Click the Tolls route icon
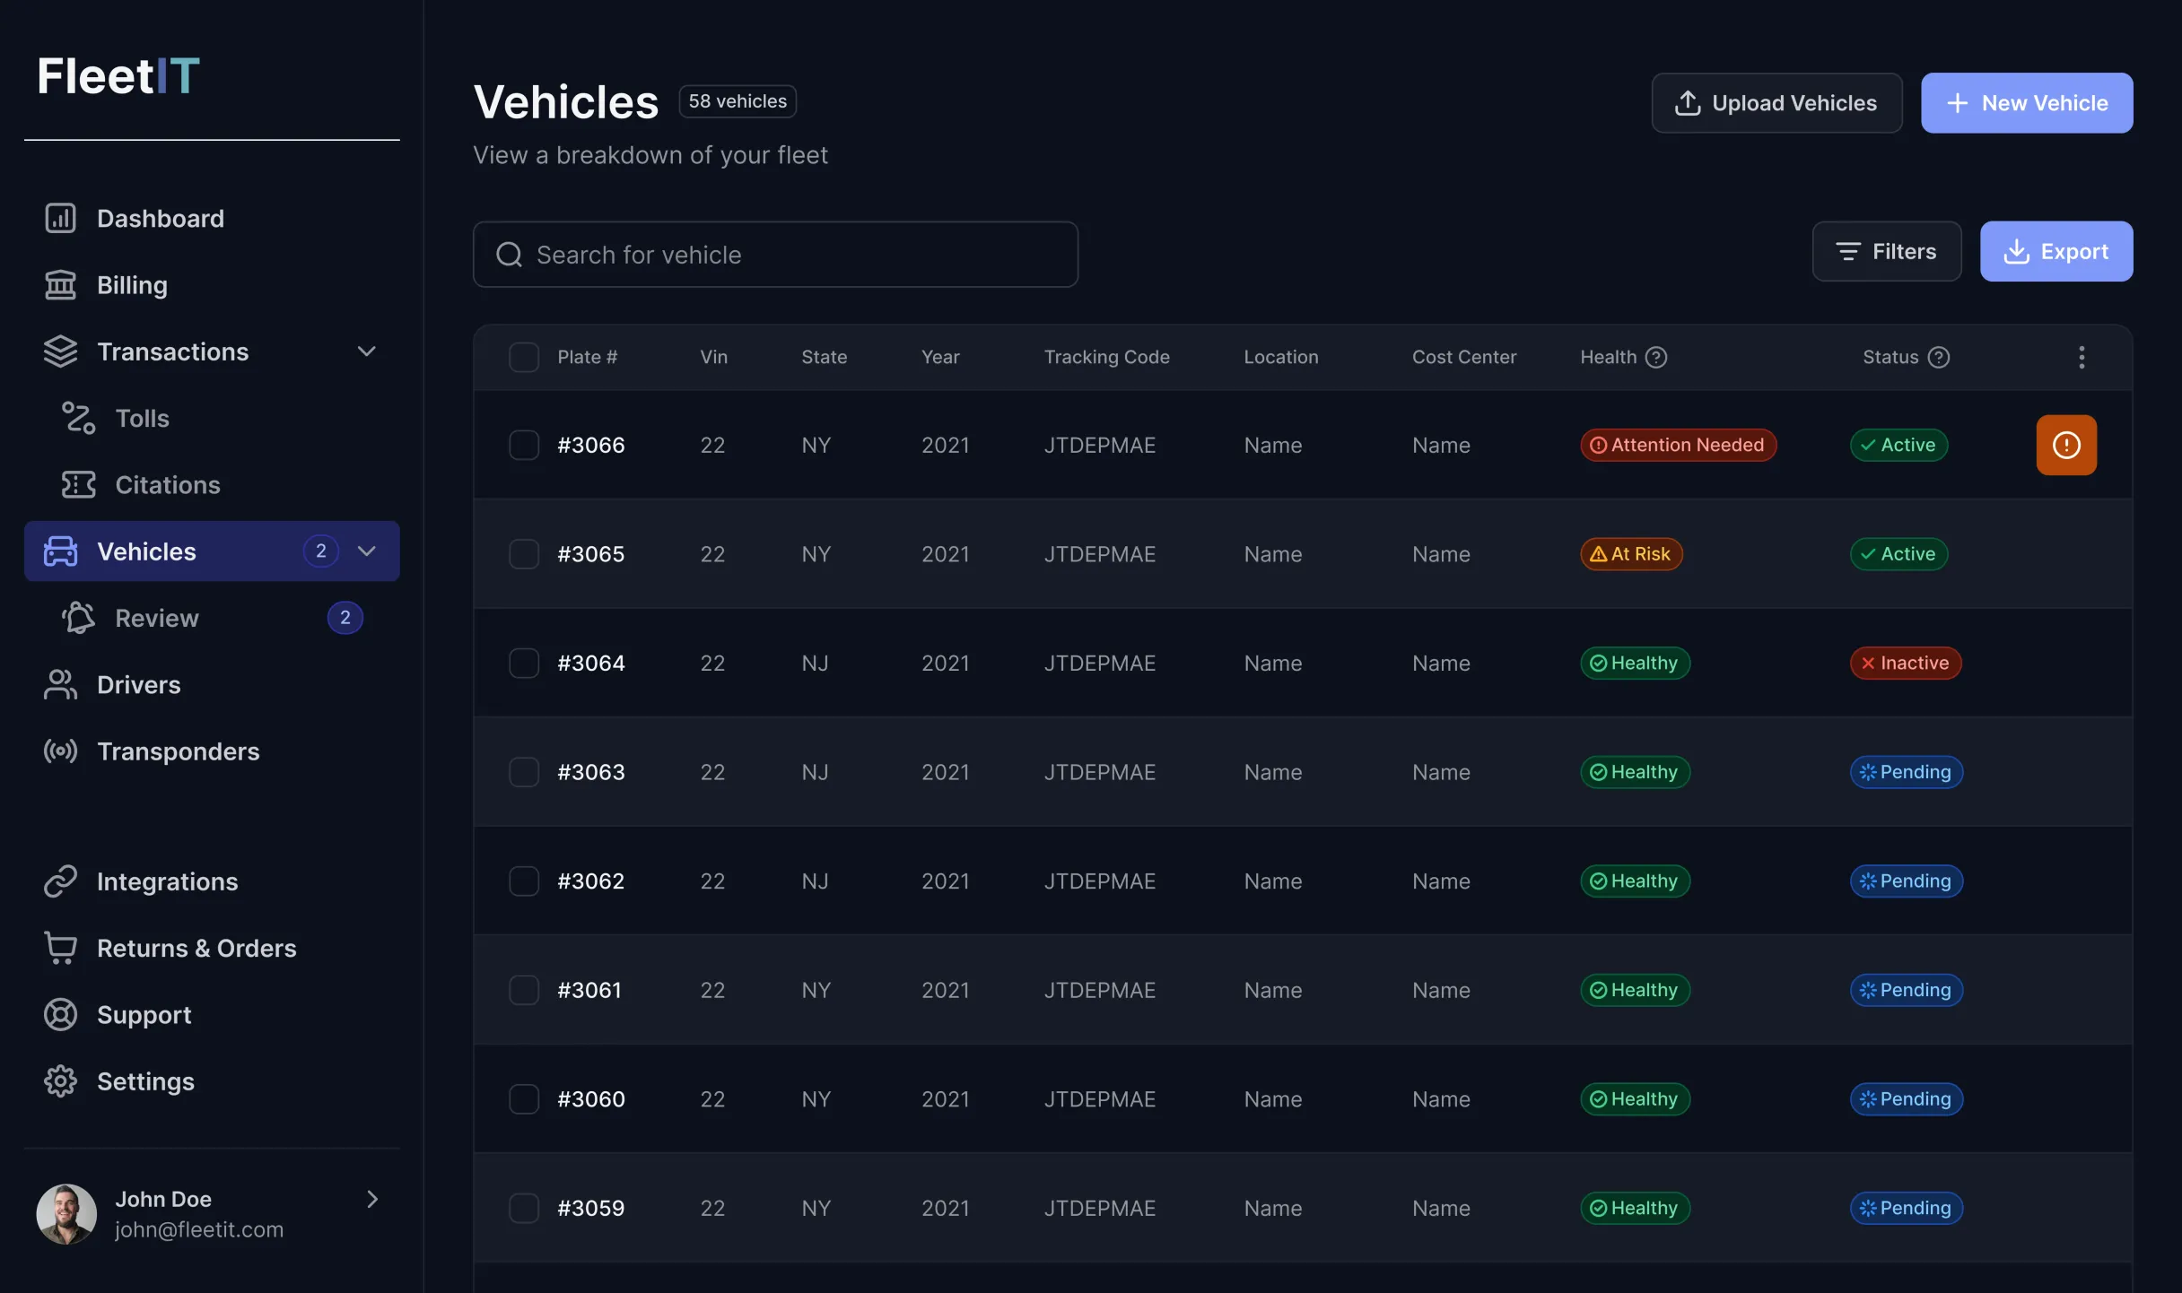This screenshot has width=2182, height=1293. (x=79, y=418)
